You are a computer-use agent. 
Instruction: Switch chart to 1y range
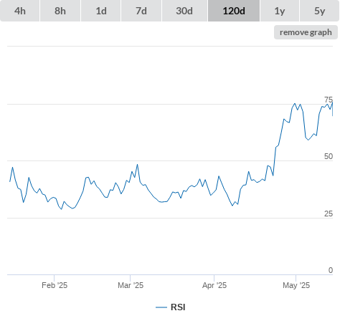tap(280, 11)
